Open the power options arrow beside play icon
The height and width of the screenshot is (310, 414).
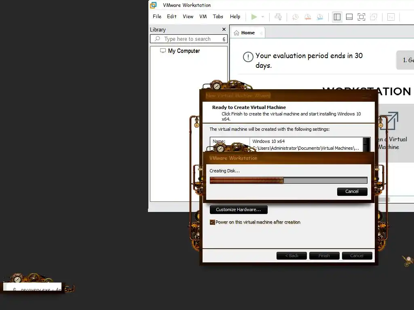(263, 17)
